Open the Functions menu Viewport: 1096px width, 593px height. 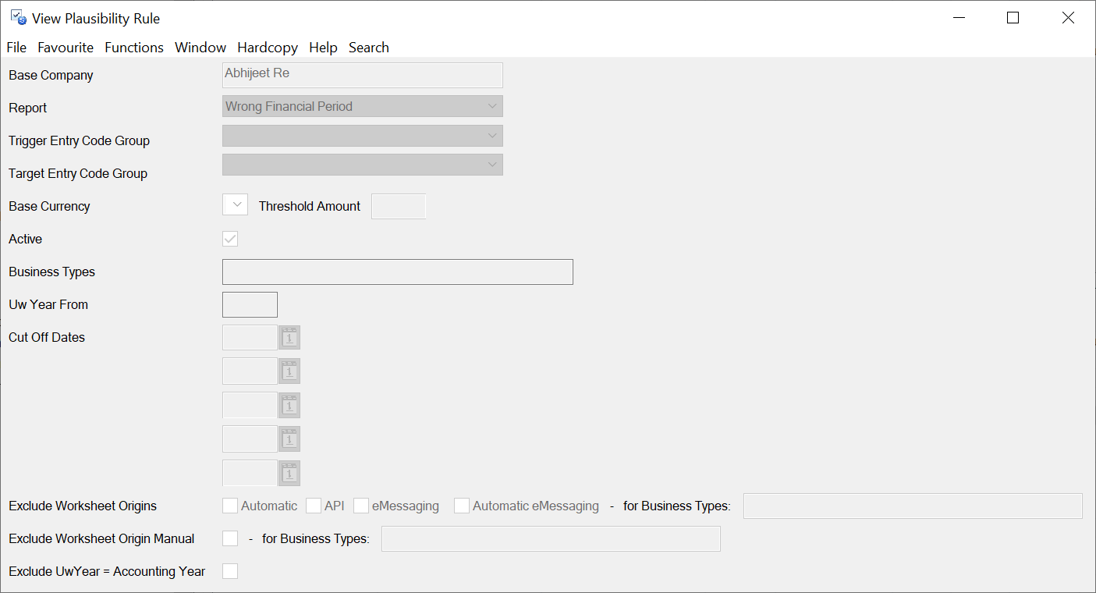click(x=134, y=48)
